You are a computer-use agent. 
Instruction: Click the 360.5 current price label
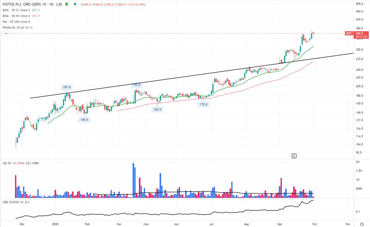360,33
